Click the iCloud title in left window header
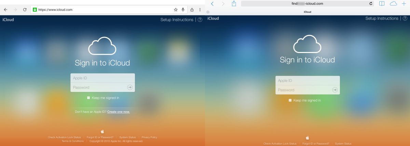 pyautogui.click(x=8, y=20)
